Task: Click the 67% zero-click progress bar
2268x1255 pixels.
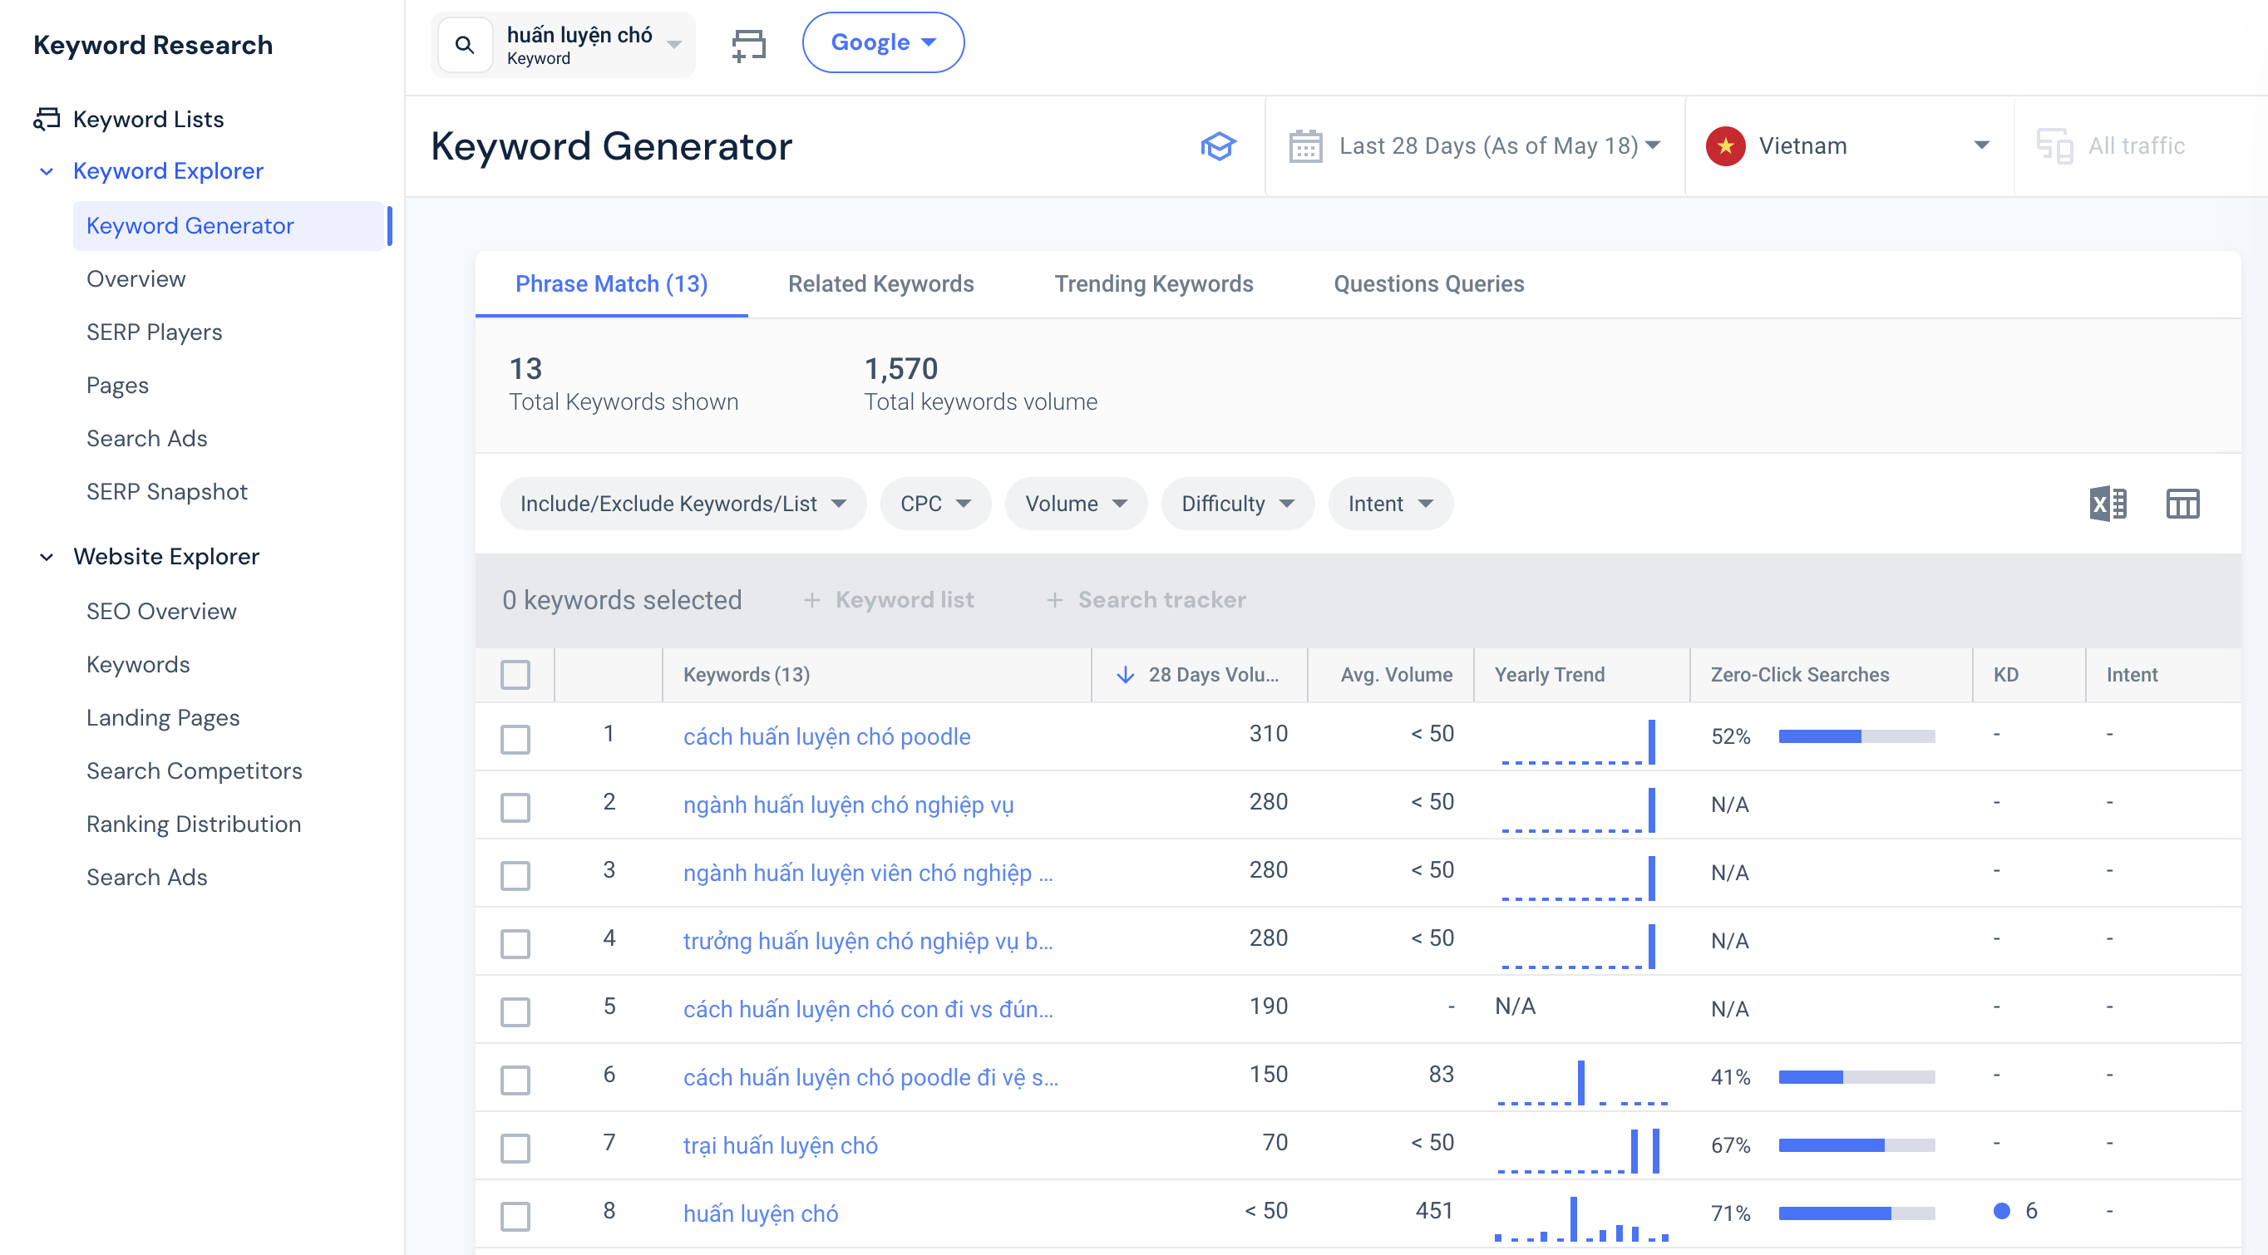Action: click(1856, 1145)
